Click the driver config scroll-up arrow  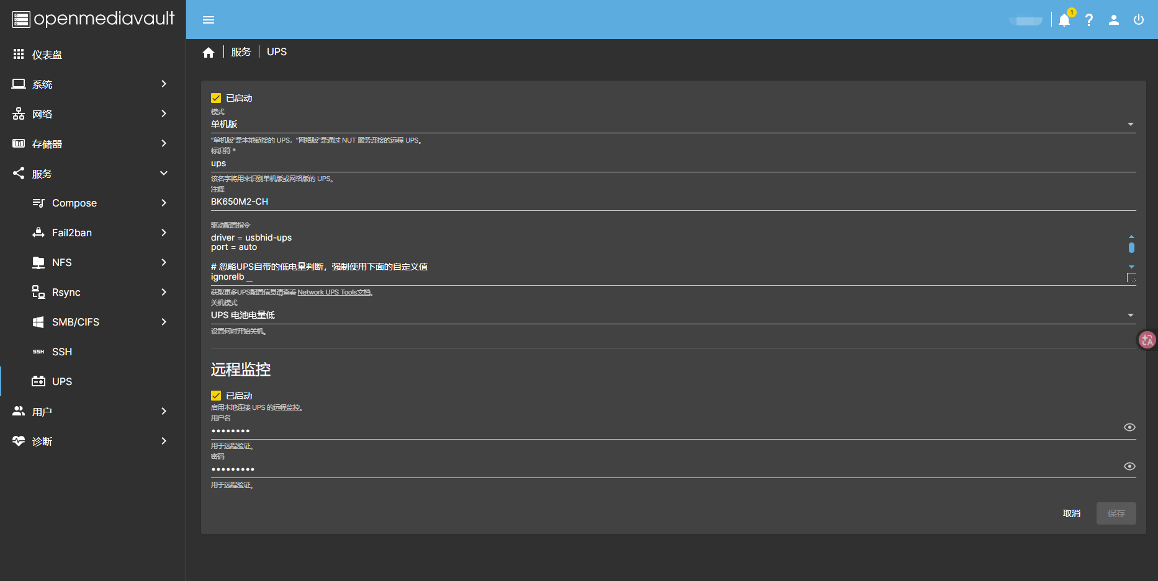[x=1131, y=236]
